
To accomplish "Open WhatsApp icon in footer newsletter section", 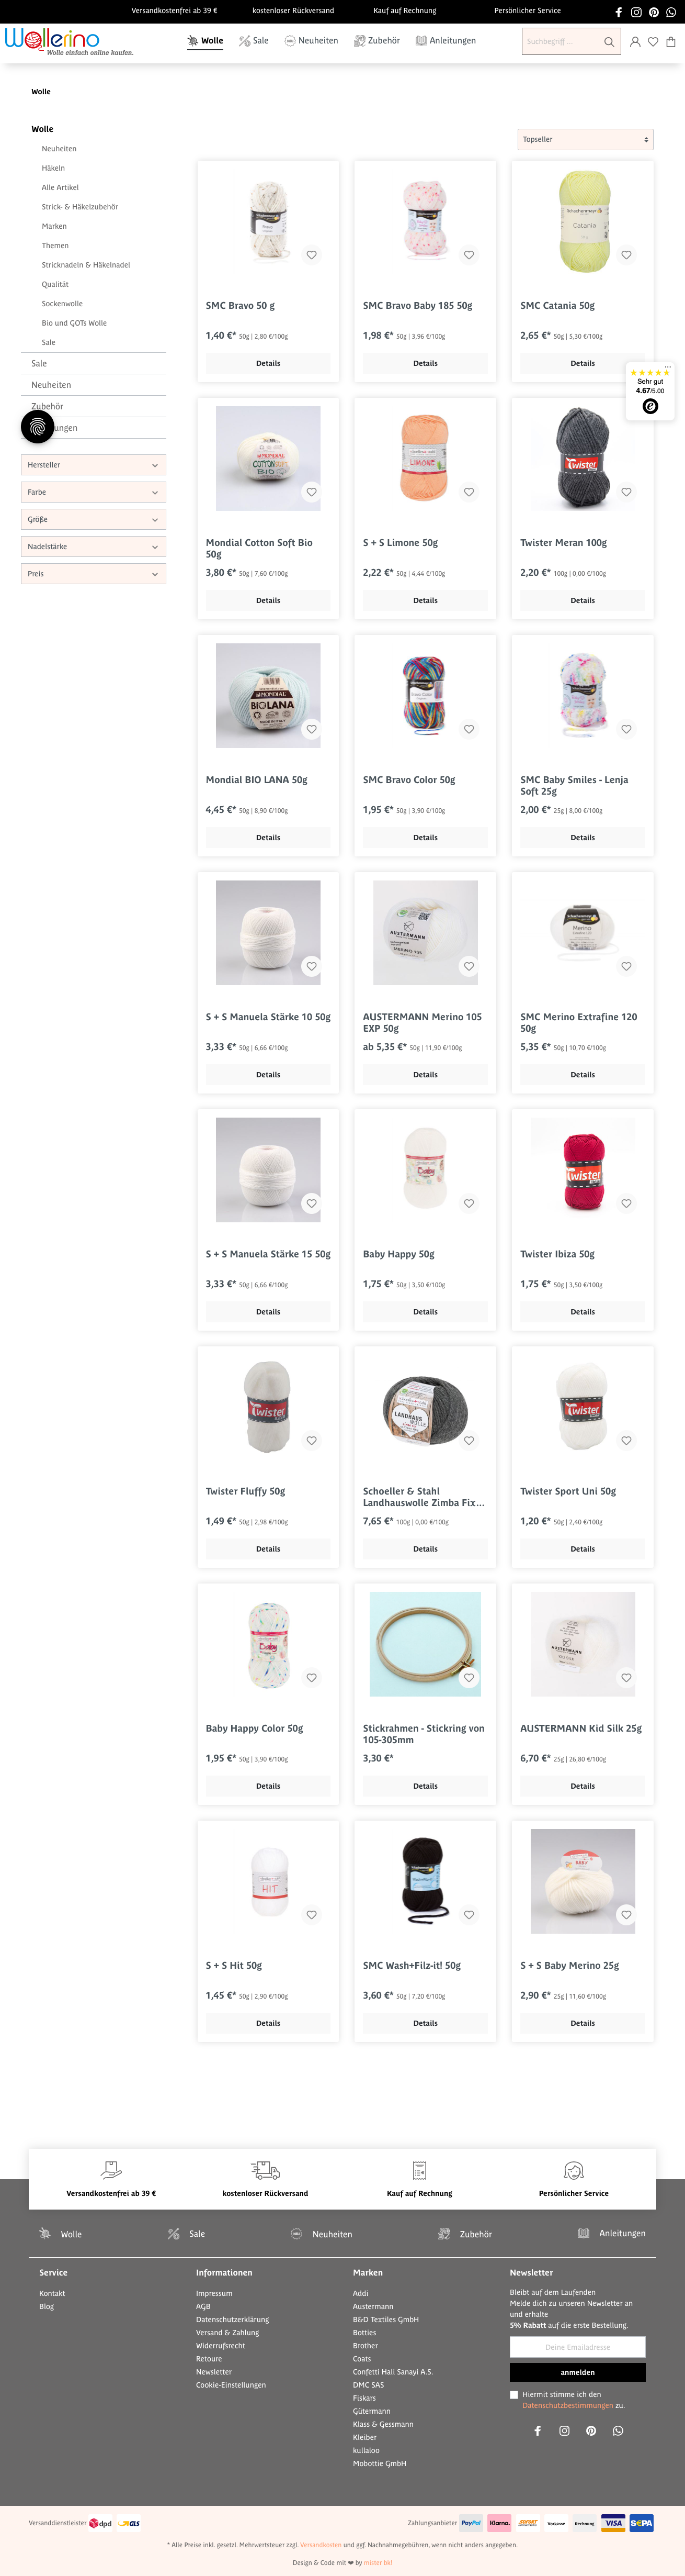I will (x=618, y=2430).
